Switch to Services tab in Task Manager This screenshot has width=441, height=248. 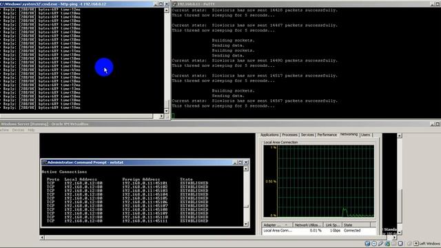coord(307,135)
